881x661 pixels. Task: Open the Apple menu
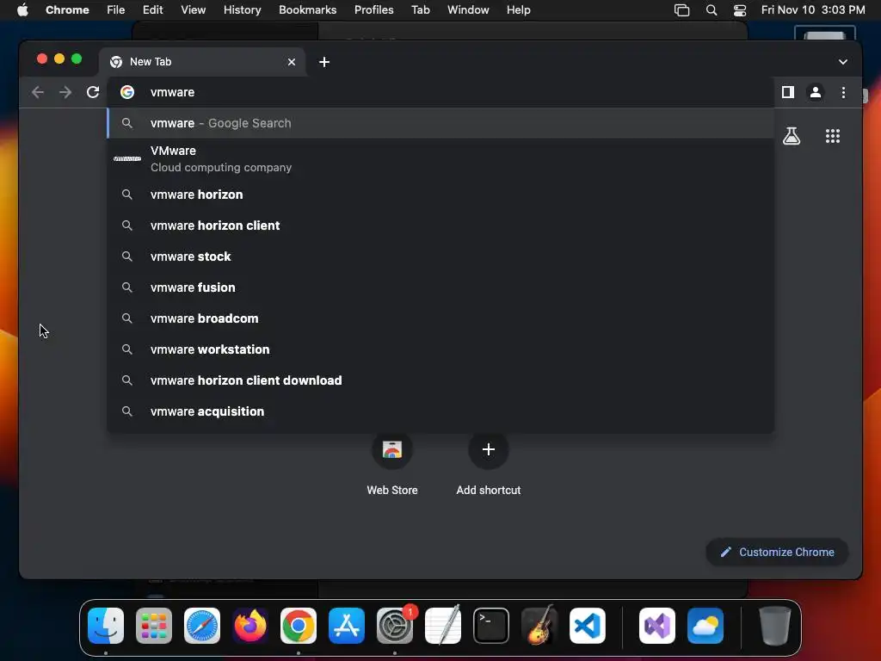click(22, 10)
